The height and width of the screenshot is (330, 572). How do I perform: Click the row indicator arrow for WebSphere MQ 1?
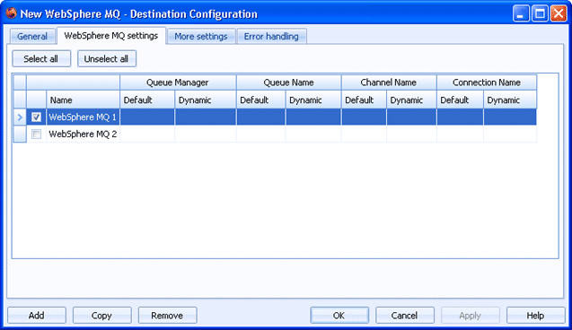tap(20, 117)
